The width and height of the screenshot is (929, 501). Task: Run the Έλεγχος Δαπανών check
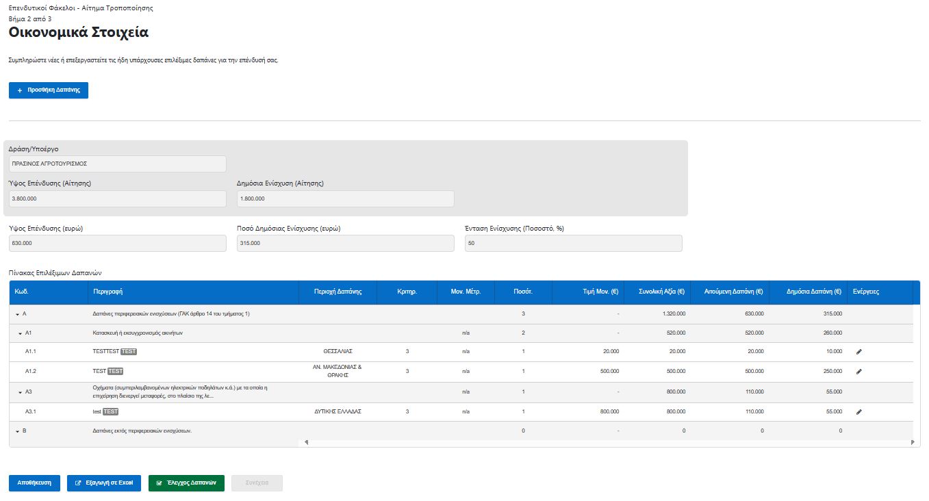pos(186,483)
